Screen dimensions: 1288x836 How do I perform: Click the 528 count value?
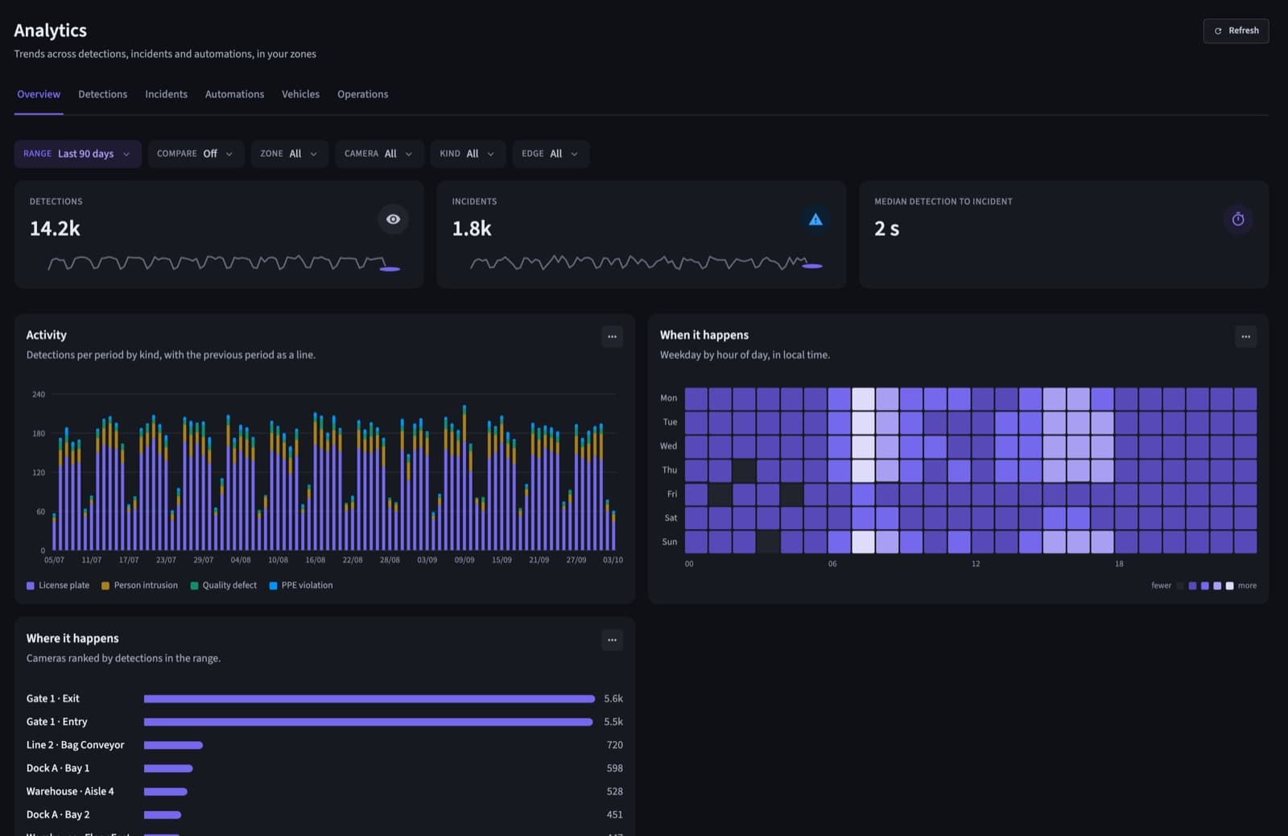(x=614, y=792)
